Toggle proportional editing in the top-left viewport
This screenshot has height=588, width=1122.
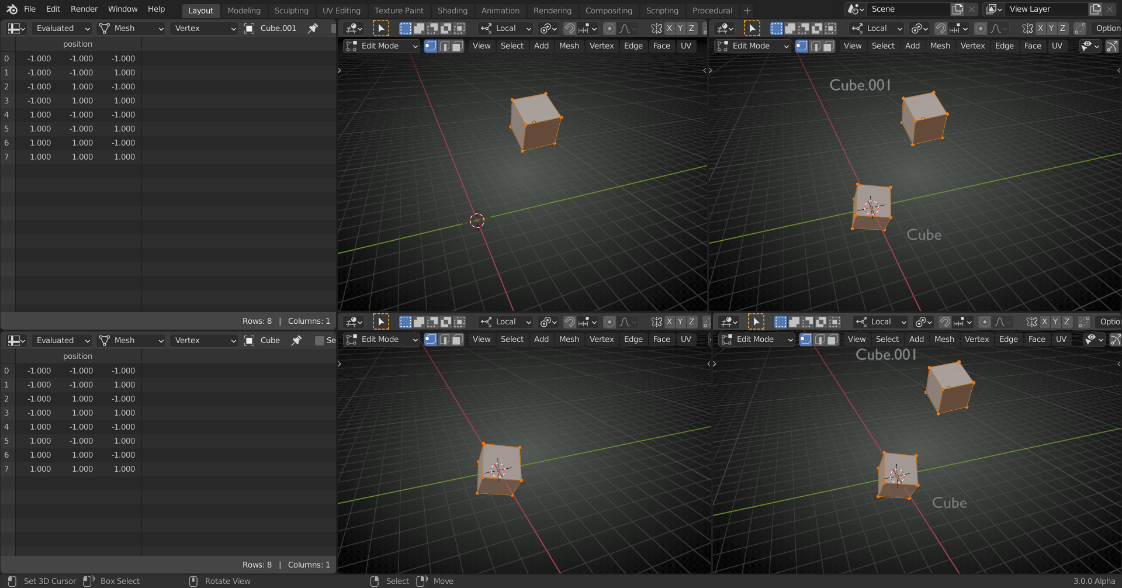[x=610, y=28]
